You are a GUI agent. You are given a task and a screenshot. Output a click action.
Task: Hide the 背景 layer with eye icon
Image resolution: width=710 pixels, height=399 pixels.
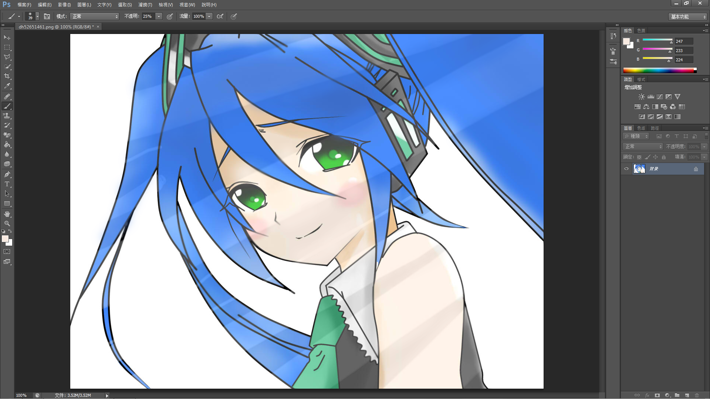[626, 169]
